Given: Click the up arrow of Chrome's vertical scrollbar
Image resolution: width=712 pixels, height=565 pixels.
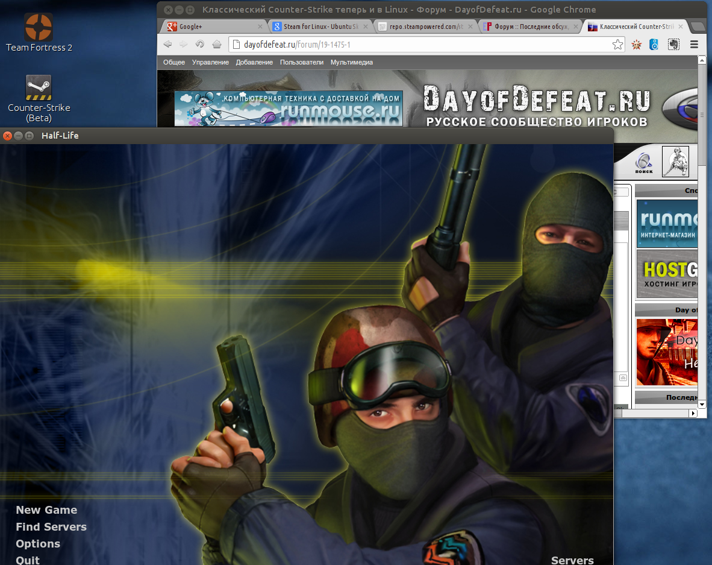Looking at the screenshot, I should [x=702, y=60].
